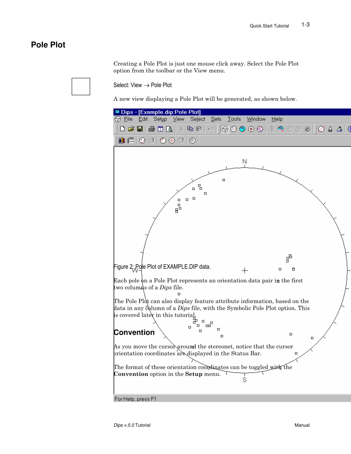
Task: Click the slashed-circle icon in the right toolbar
Action: [321, 129]
